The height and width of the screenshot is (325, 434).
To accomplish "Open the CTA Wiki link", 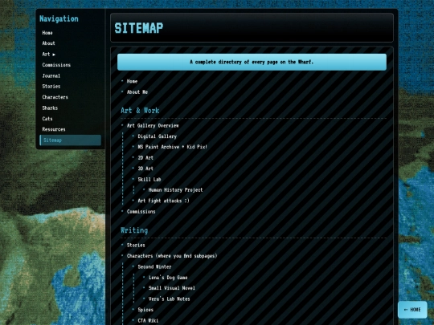I will pyautogui.click(x=148, y=320).
